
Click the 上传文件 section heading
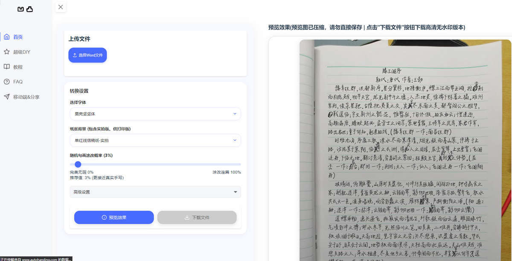point(79,39)
